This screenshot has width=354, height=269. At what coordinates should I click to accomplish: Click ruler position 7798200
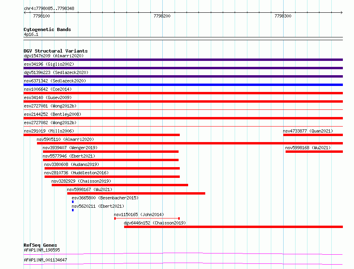point(162,16)
